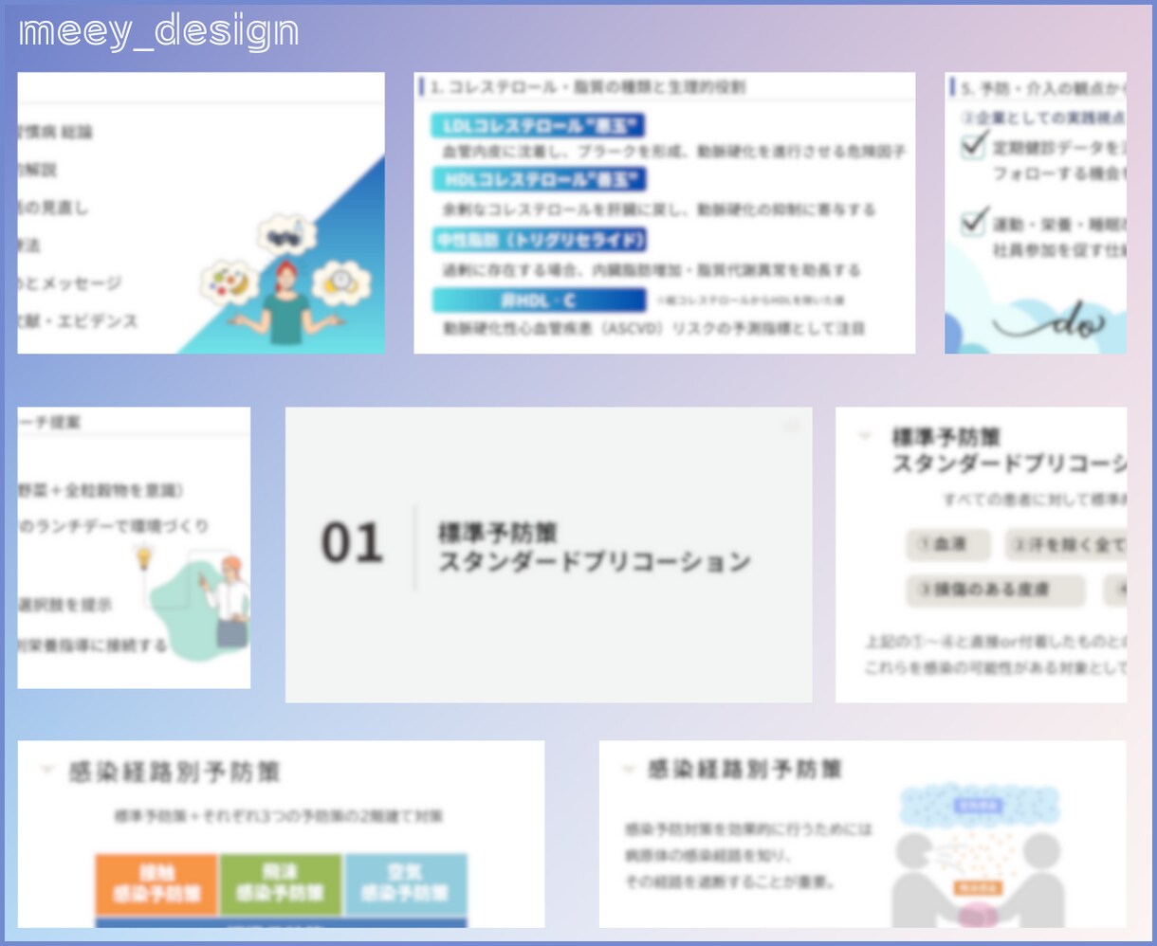
Task: Open the 01 標準予防策 section title slide
Action: point(548,555)
